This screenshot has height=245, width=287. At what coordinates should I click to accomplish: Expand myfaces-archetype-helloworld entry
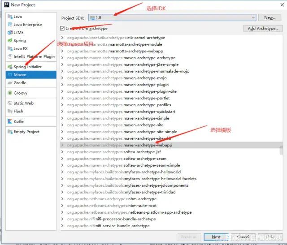pos(62,172)
